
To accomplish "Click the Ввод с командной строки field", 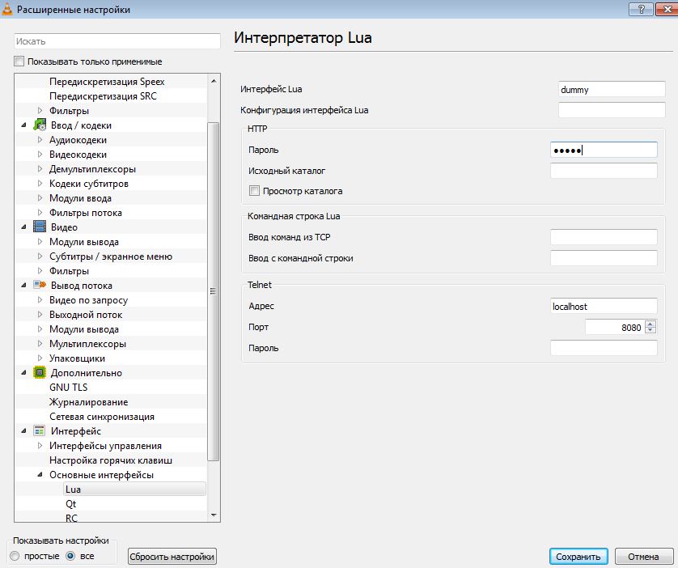I will 604,258.
